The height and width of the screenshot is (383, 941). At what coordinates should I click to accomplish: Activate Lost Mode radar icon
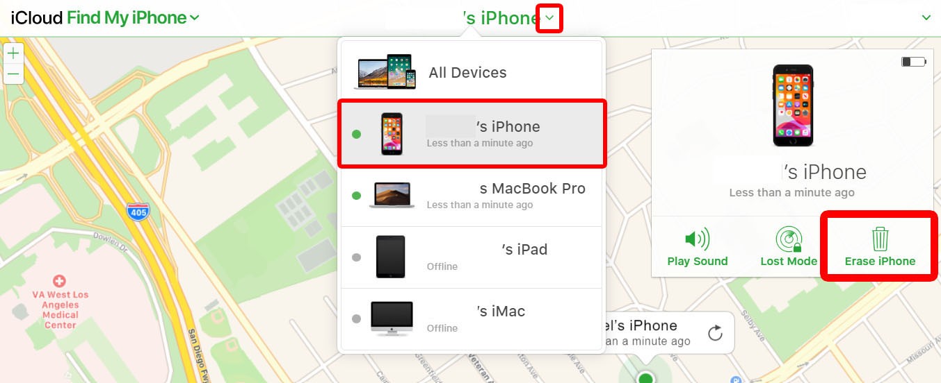[x=789, y=240]
